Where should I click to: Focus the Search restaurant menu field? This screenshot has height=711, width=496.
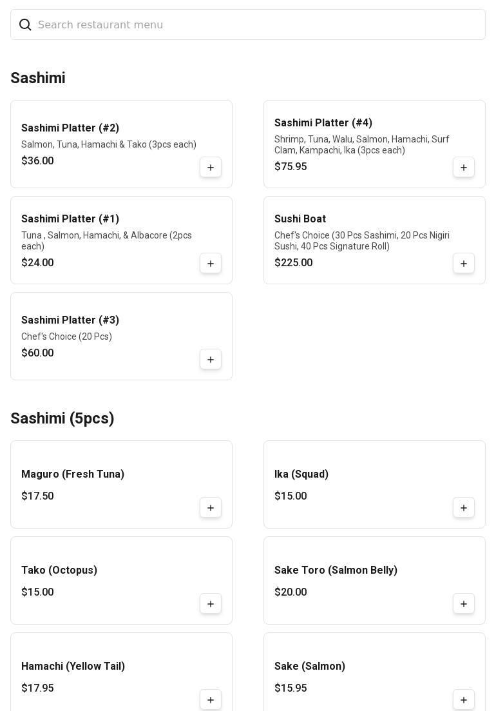[258, 24]
